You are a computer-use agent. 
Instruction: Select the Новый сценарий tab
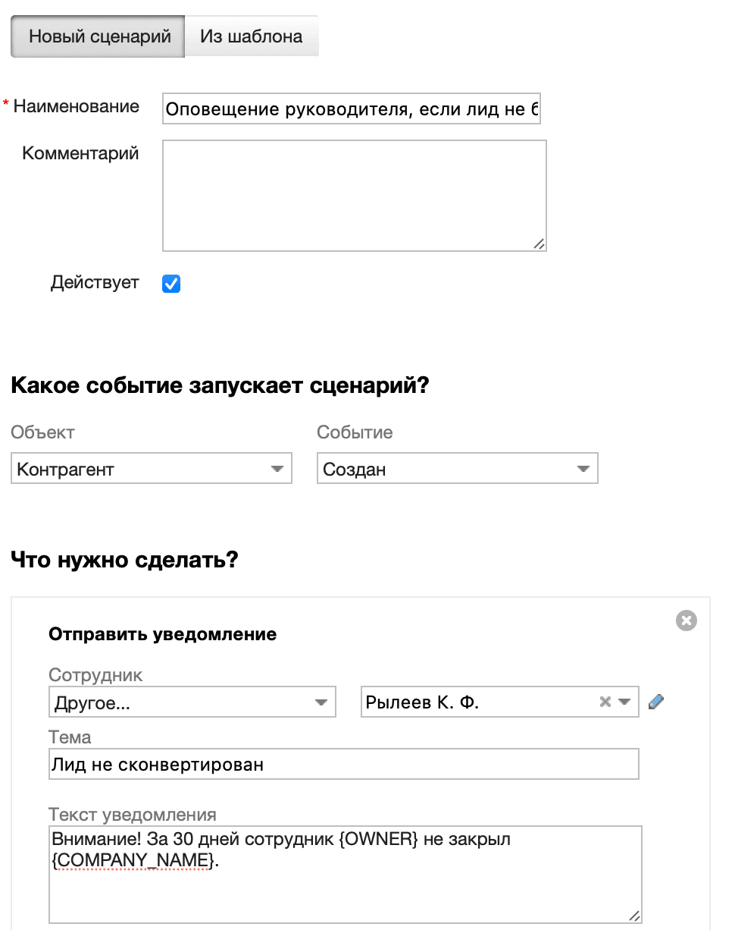96,35
